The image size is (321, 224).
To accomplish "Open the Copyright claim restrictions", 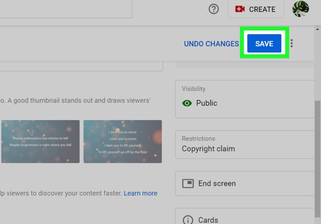I will pos(245,145).
